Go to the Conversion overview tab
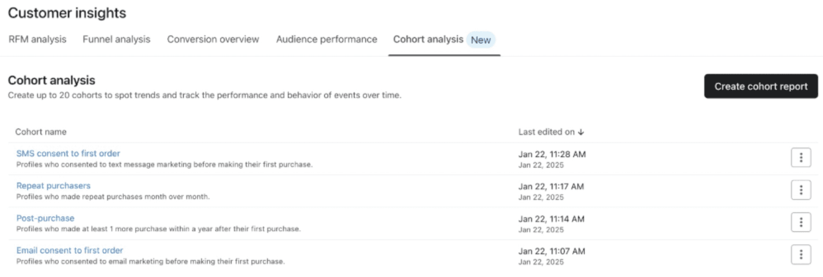Screen dimensions: 823x277 pos(213,39)
